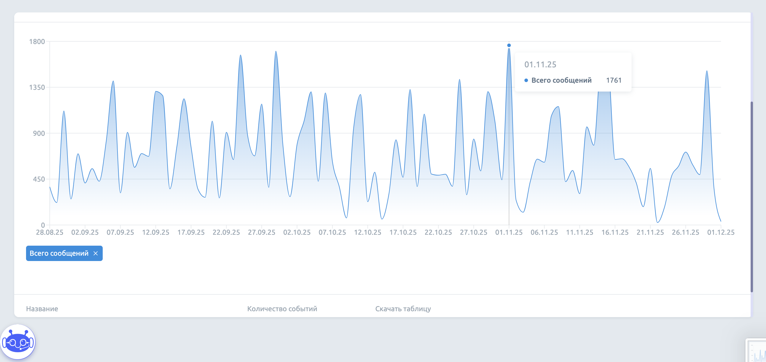Click the 12.09.25 x-axis date label
Viewport: 766px width, 362px height.
[155, 232]
